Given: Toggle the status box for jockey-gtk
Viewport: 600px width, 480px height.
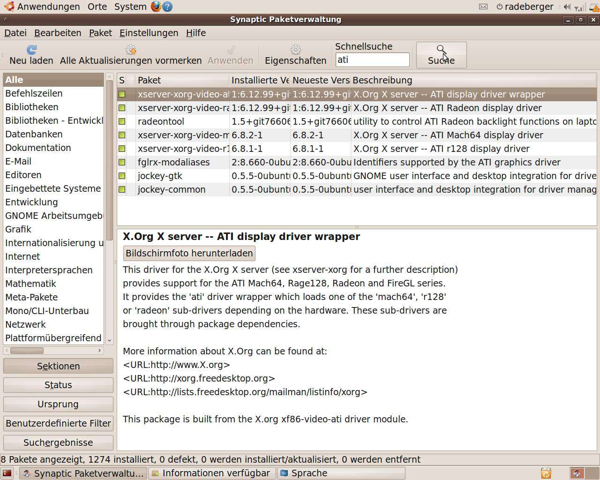Looking at the screenshot, I should 122,176.
